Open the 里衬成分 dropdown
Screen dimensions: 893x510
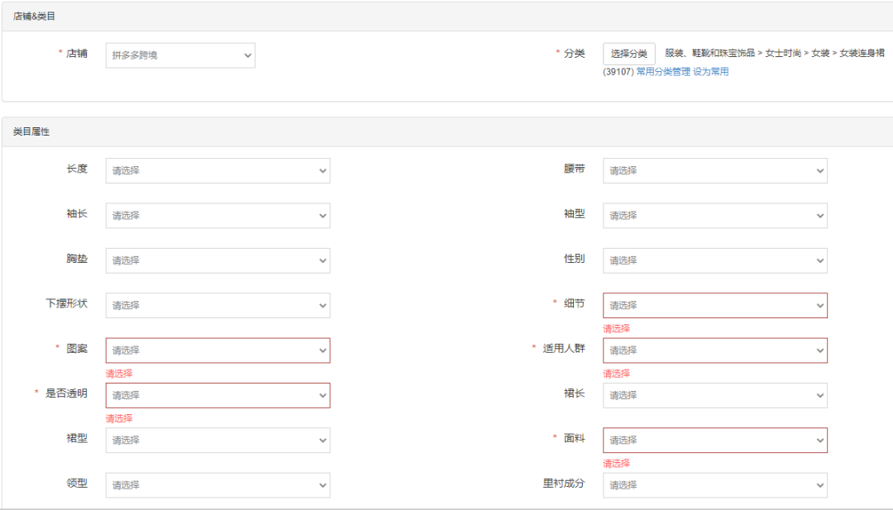pyautogui.click(x=714, y=485)
